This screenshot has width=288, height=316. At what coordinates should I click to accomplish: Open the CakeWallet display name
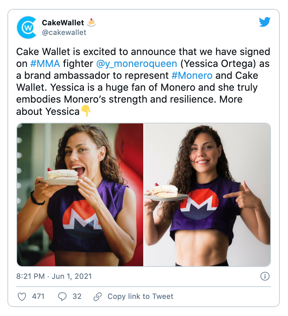63,23
